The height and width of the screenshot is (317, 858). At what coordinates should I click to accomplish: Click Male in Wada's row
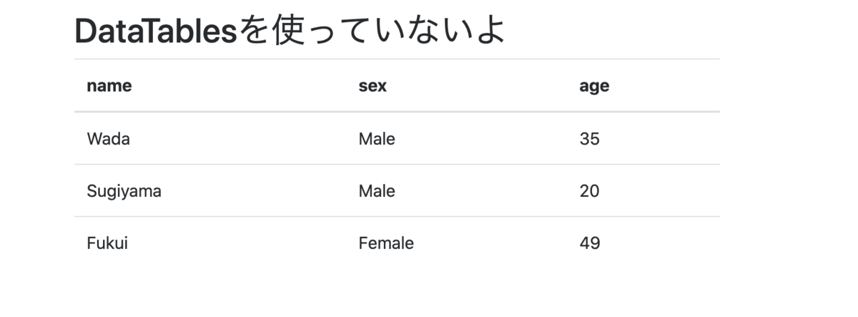coord(377,139)
